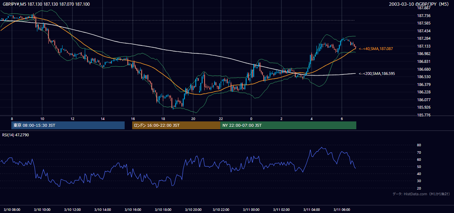Click price axis value 187.585
The height and width of the screenshot is (213, 454).
click(x=424, y=23)
